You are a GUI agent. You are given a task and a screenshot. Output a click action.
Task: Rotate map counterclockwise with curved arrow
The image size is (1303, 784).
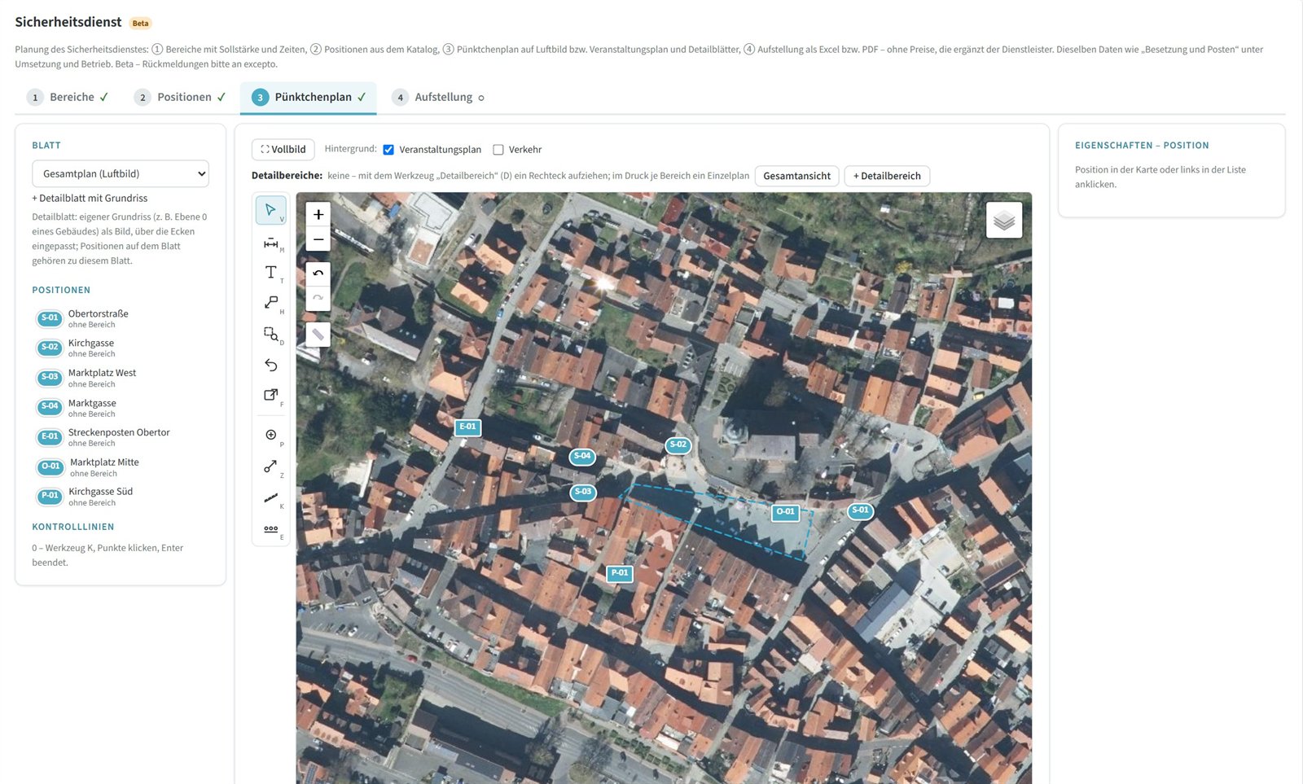[x=318, y=274]
